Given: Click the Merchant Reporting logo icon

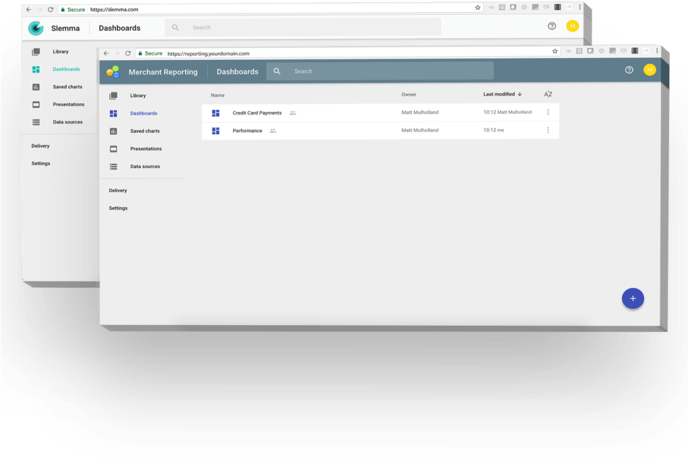Looking at the screenshot, I should (113, 71).
